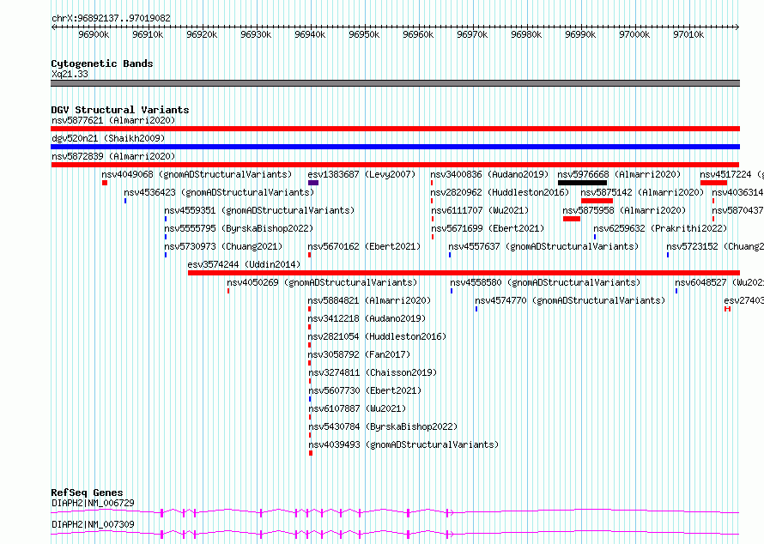Open the esv1383687 (Levy2007) label
764x544 pixels.
(x=361, y=174)
